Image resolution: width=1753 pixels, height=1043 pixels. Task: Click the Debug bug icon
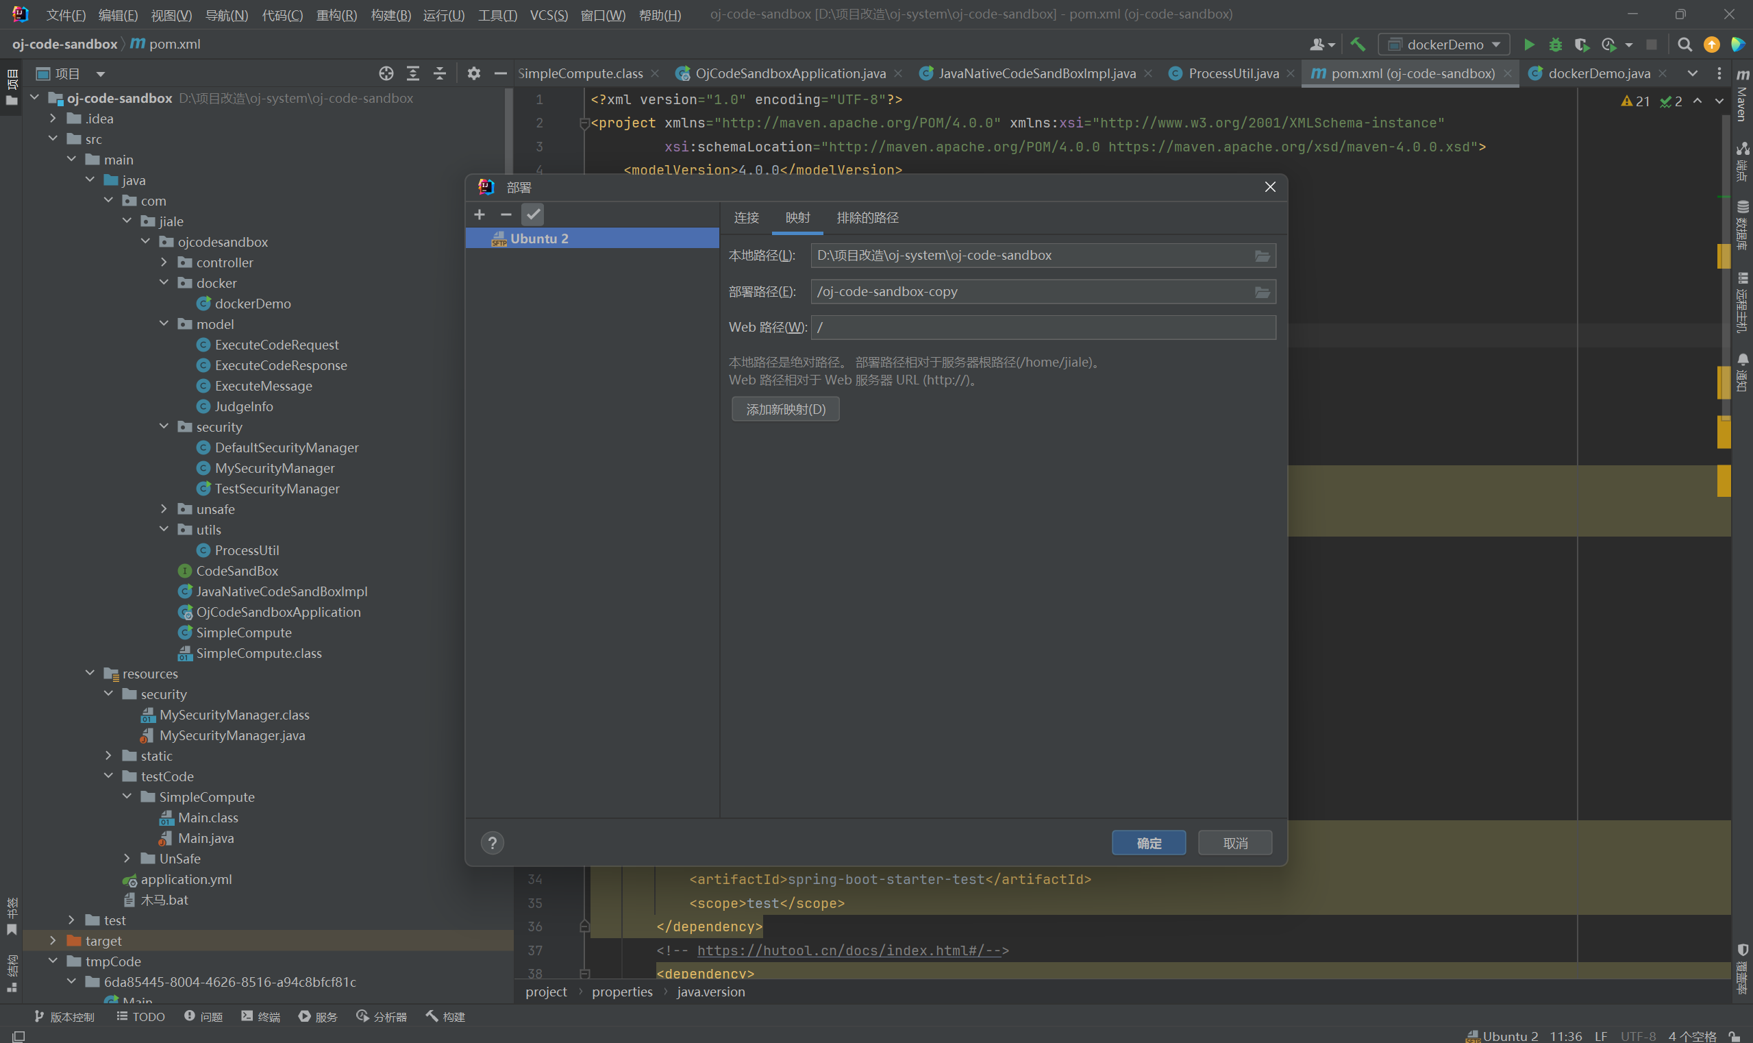pyautogui.click(x=1555, y=45)
